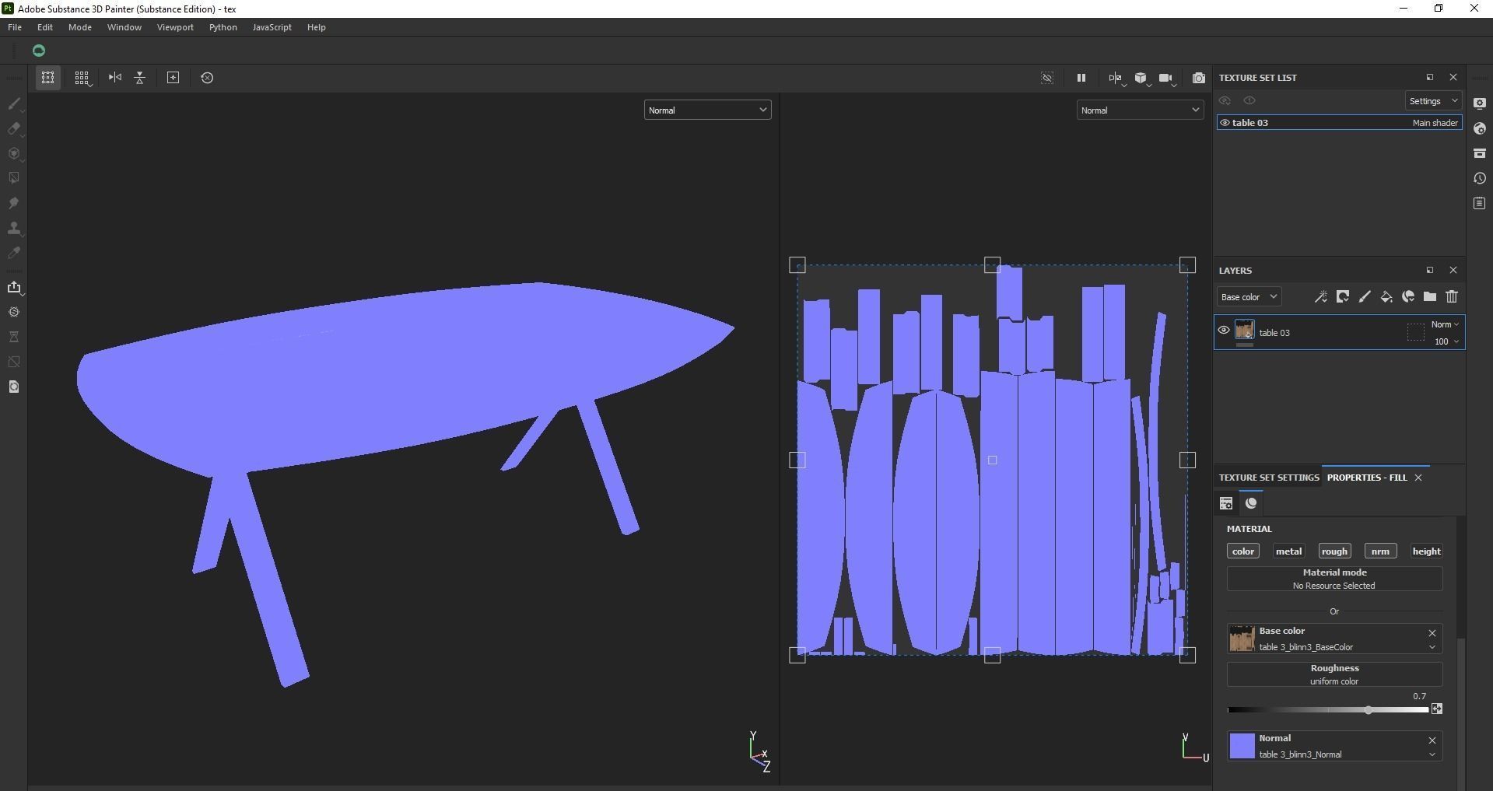Take a viewport screenshot with camera icon
Viewport: 1493px width, 791px height.
1199,78
